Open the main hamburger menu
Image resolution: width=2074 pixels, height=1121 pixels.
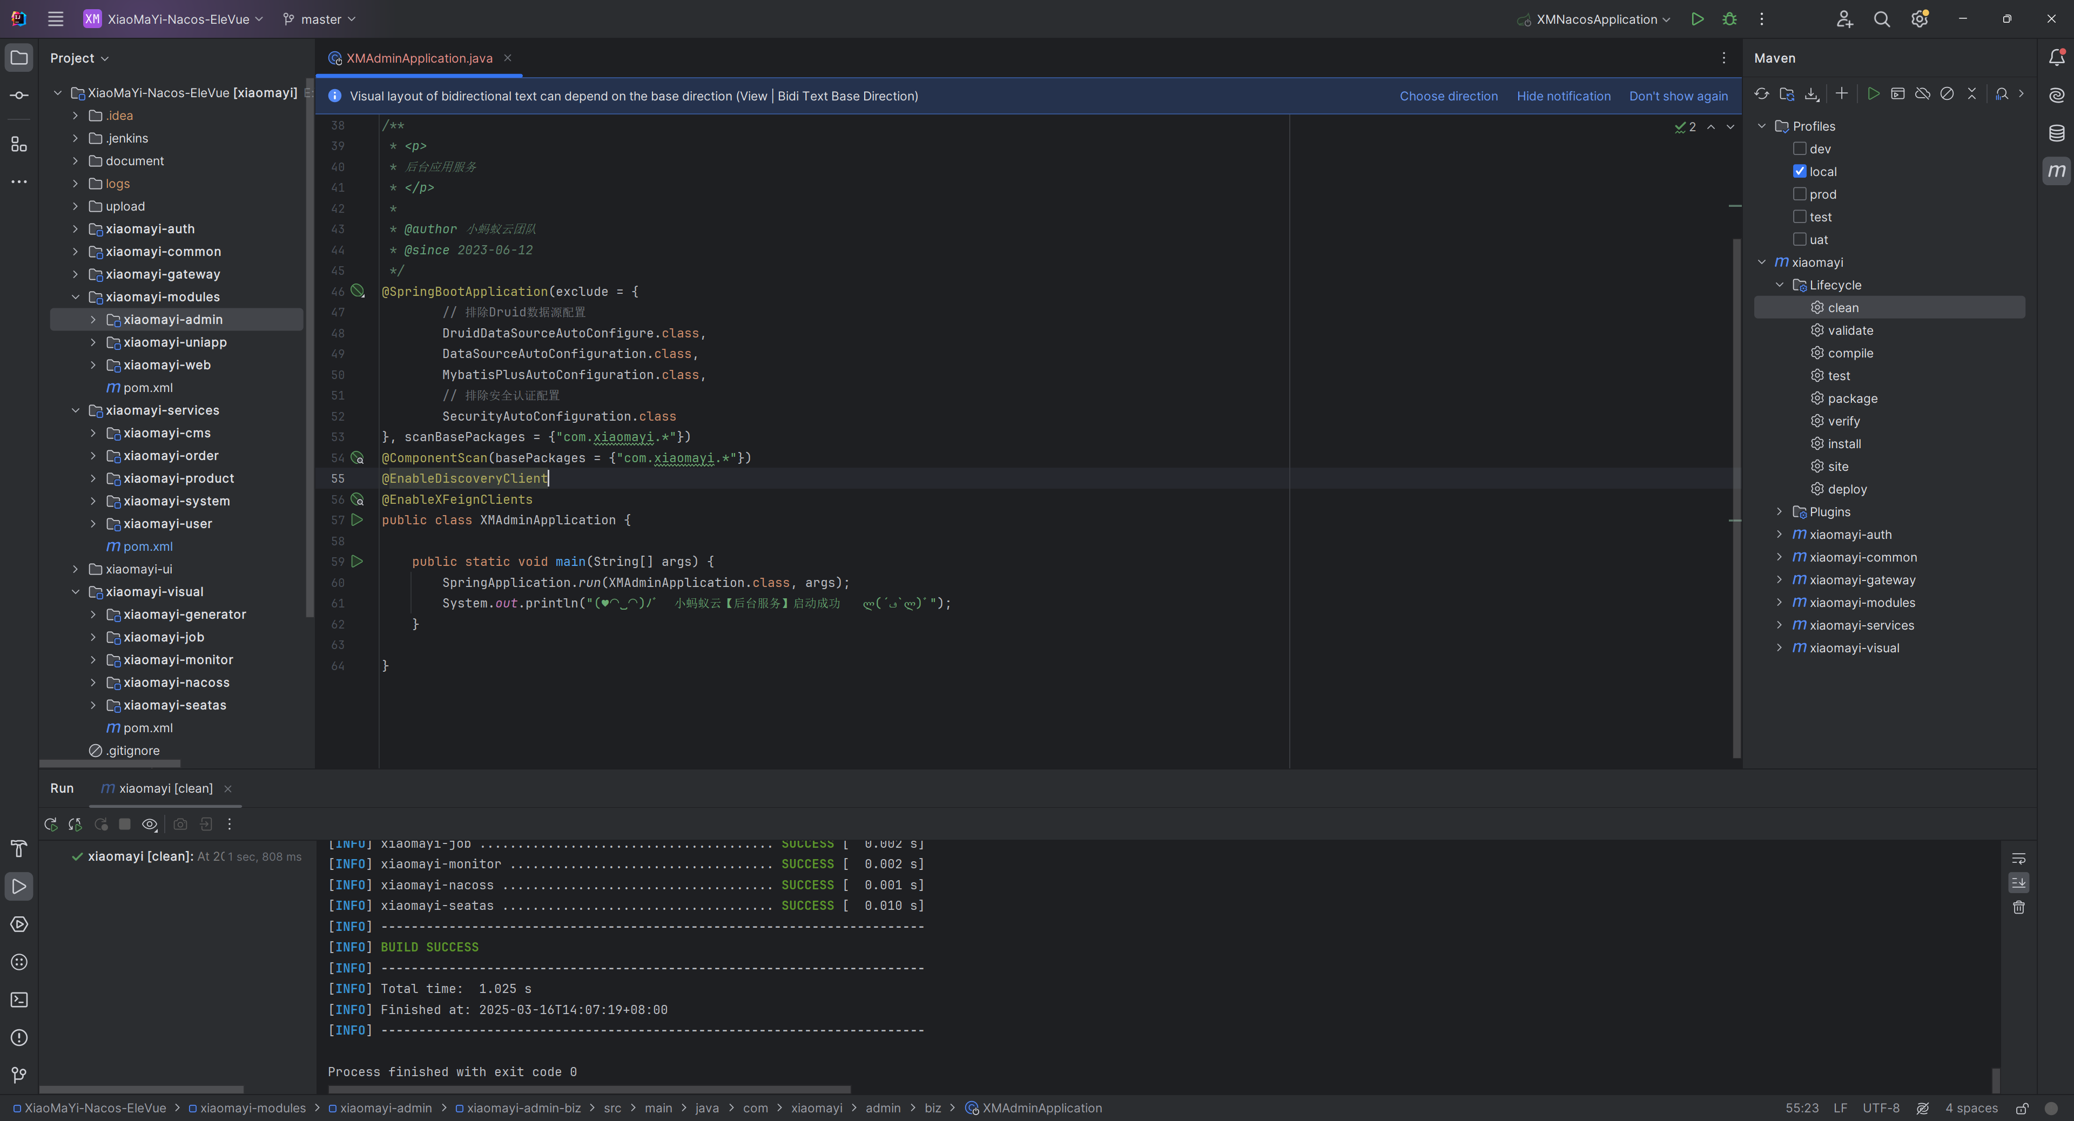click(x=56, y=19)
